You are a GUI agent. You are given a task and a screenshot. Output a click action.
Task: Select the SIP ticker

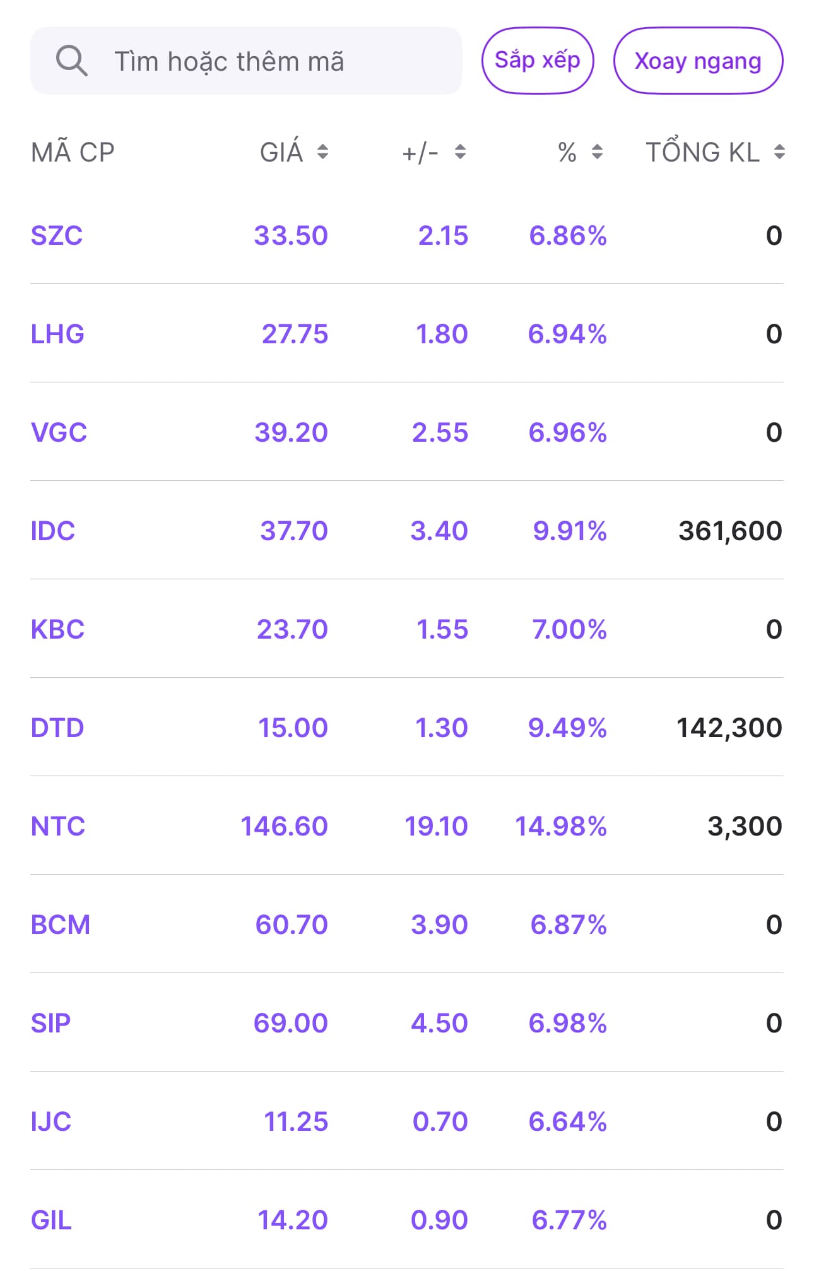coord(50,1023)
